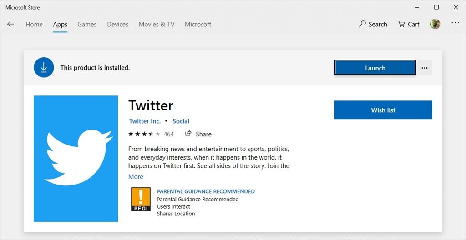Viewport: 466px width, 240px height.
Task: Open the Home tab
Action: click(x=34, y=25)
